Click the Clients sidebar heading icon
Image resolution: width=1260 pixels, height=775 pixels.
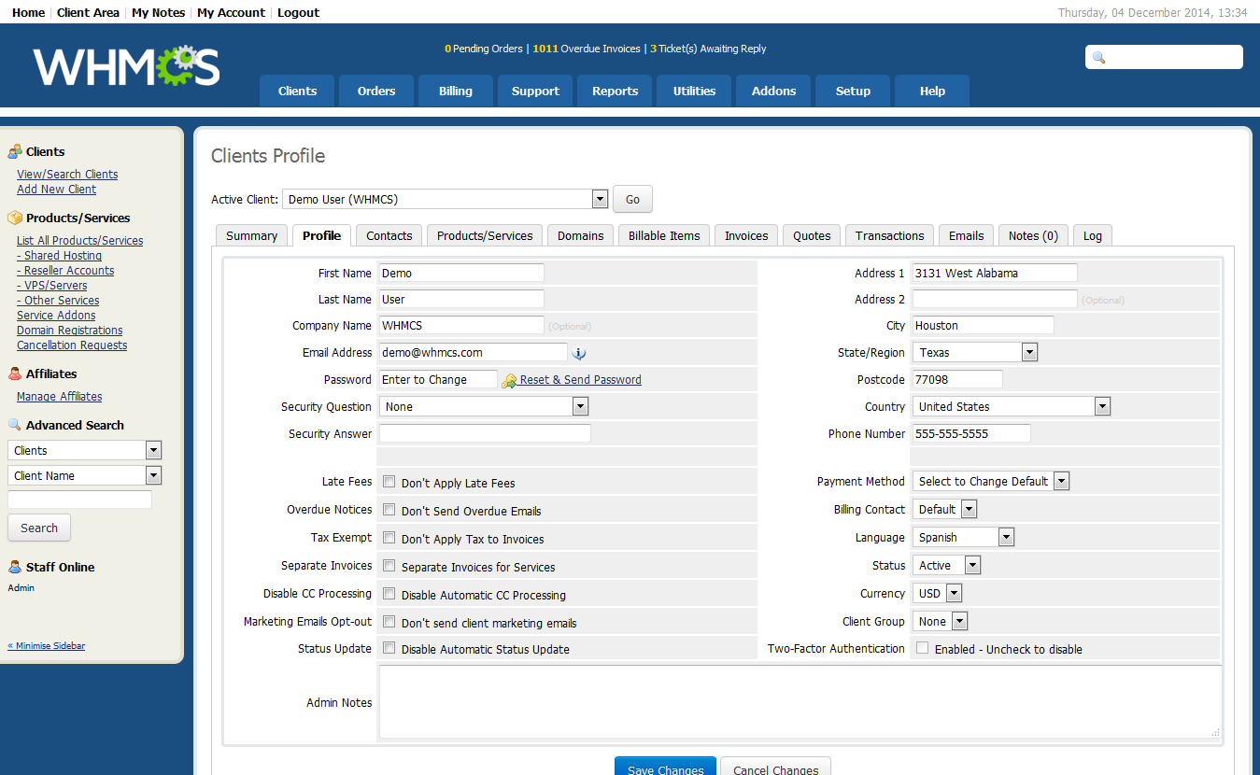tap(15, 151)
